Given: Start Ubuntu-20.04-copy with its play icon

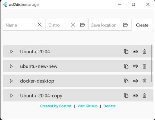Looking at the screenshot, I should click(x=11, y=96).
